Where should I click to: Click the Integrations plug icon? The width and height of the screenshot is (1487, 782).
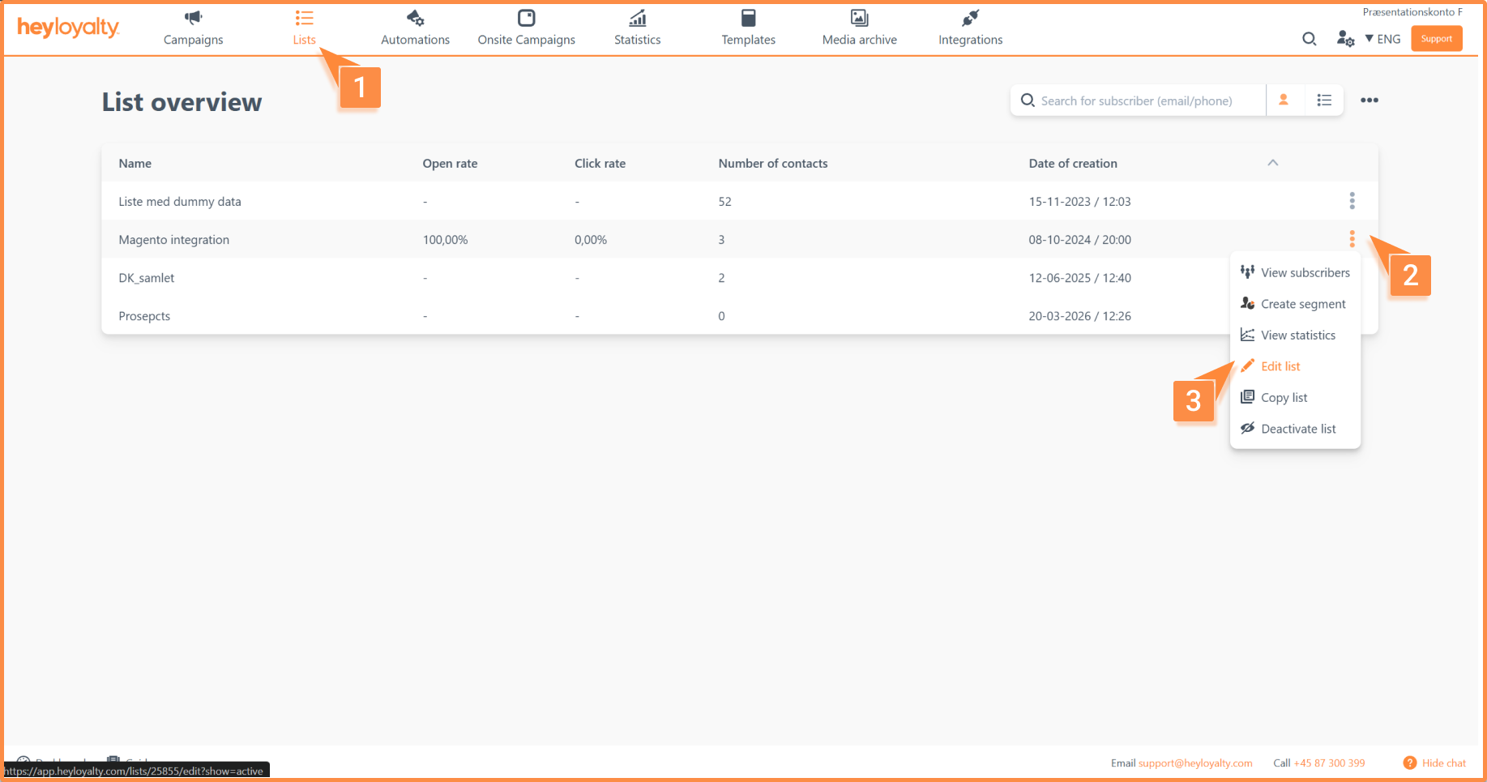click(x=970, y=18)
